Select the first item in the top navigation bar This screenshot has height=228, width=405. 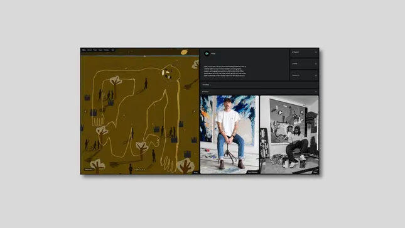click(84, 50)
